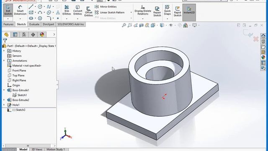The height and width of the screenshot is (151, 268).
Task: Open Exit Sketch dropdown arrow
Action: [x=8, y=18]
